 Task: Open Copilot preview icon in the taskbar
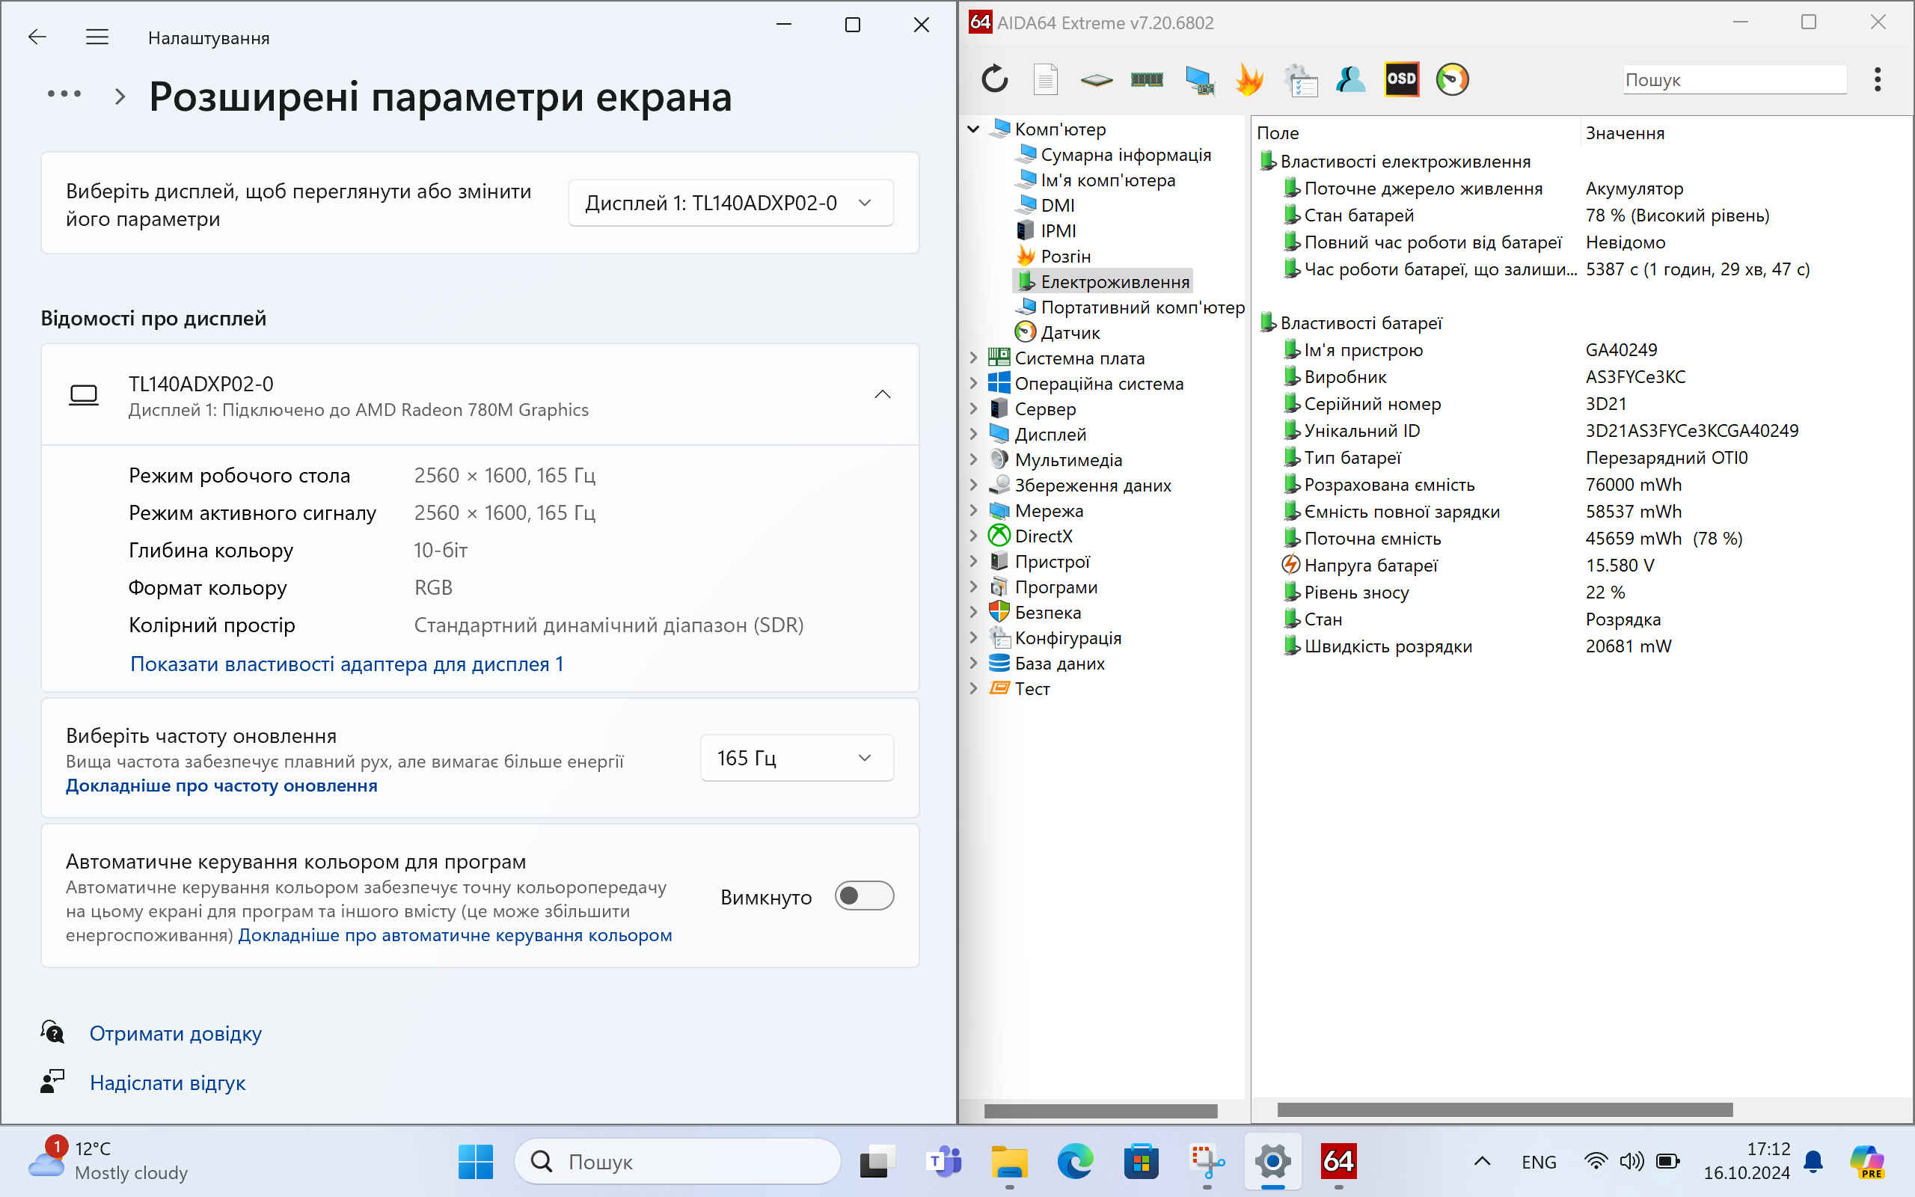point(1869,1161)
